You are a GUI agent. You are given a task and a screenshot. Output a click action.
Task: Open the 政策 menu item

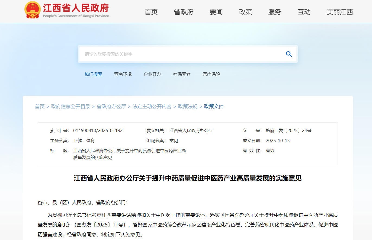tap(245, 12)
